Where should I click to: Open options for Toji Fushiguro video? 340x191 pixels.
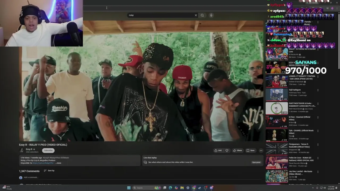[x=318, y=90]
